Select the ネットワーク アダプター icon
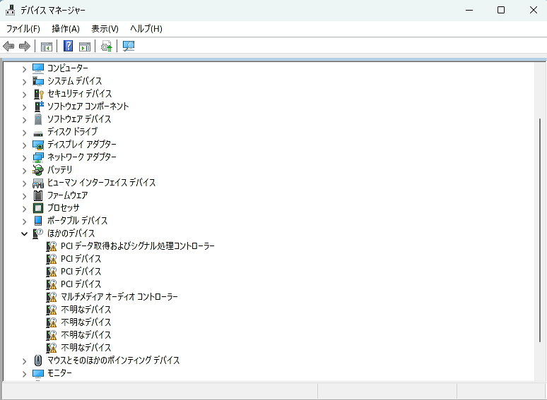The height and width of the screenshot is (400, 547). click(x=38, y=157)
